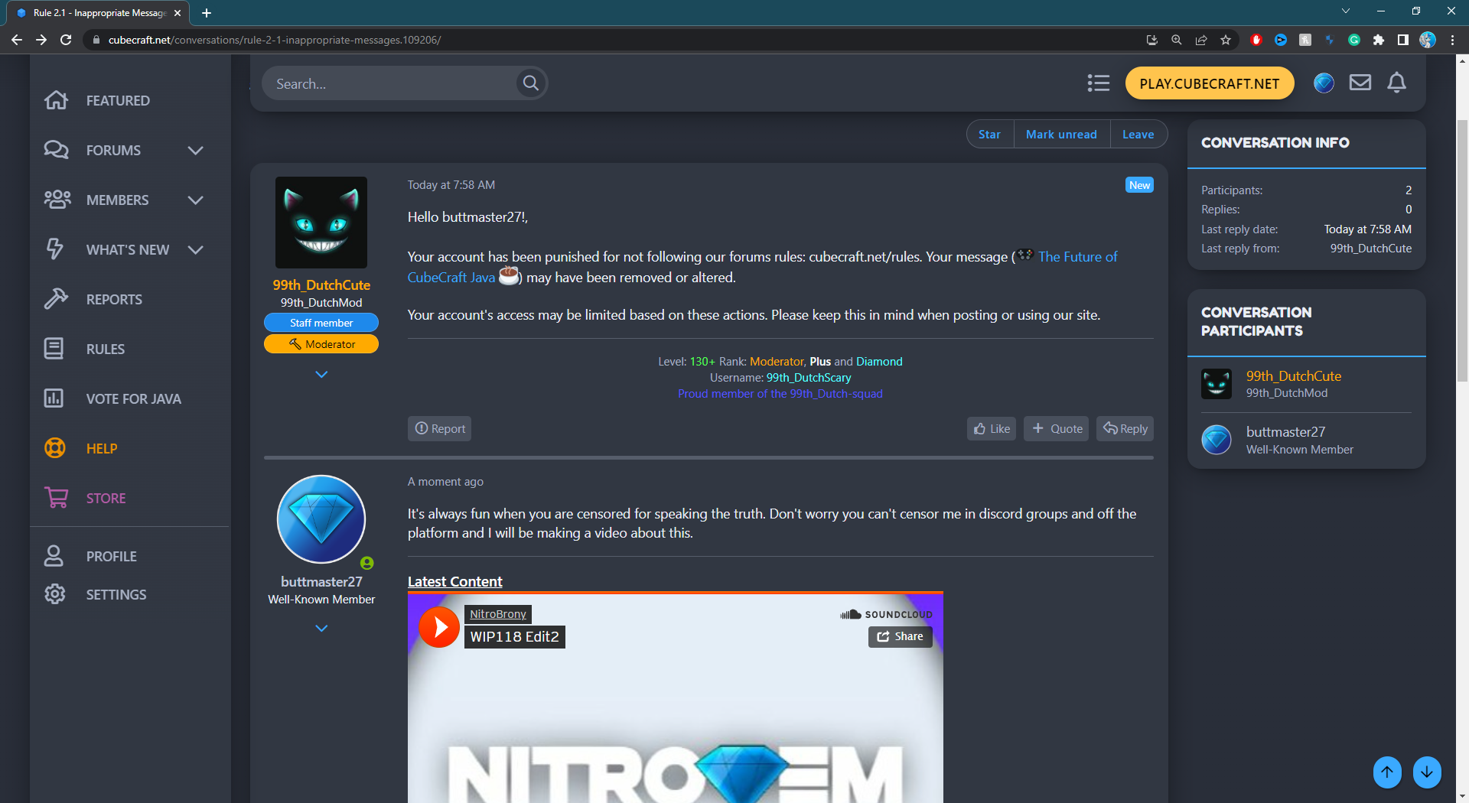Click the diamond account avatar in header

click(x=1324, y=83)
